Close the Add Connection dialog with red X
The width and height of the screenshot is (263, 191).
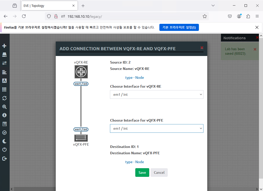point(202,48)
